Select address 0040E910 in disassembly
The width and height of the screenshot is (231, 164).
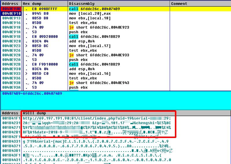pyautogui.click(x=11, y=14)
